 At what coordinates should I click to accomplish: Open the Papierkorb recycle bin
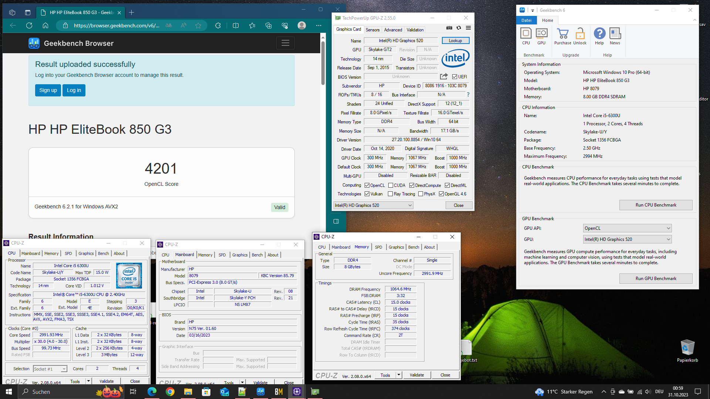pyautogui.click(x=687, y=351)
